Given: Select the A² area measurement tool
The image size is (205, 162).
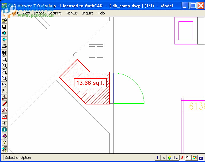Looking at the screenshot, I should point(5,117).
